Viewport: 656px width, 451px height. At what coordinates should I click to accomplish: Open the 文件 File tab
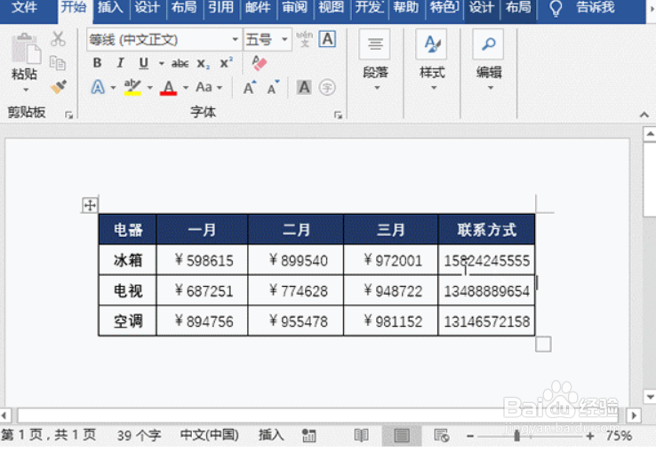(24, 7)
